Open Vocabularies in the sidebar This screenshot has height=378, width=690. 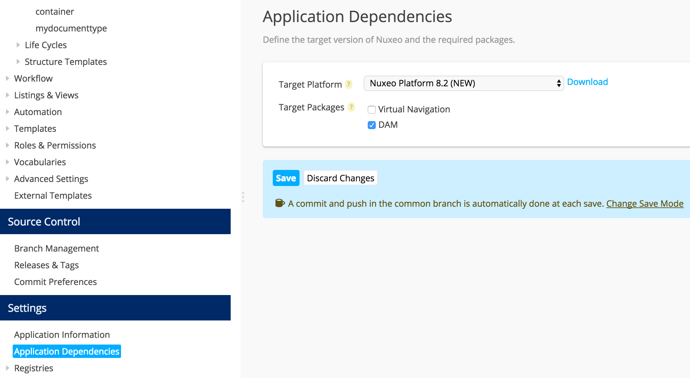40,162
